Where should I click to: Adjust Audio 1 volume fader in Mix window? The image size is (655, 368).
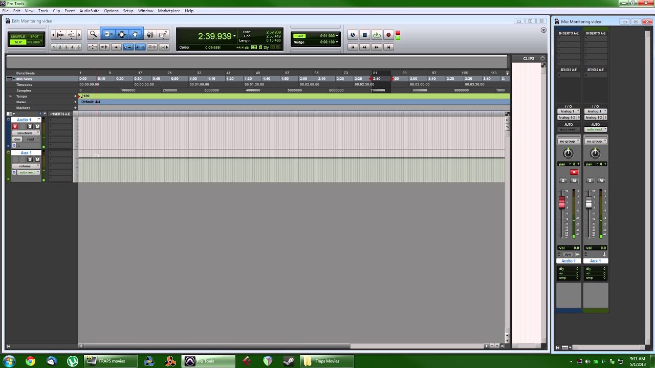562,203
